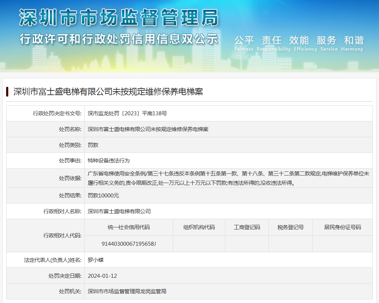Click the 罚款 penalty category value
The height and width of the screenshot is (303, 379).
93,145
